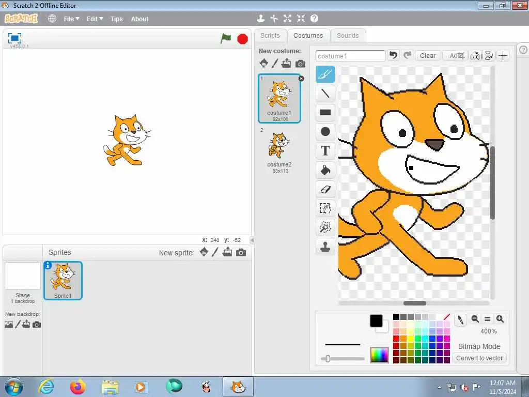Click the red stop button
Viewport: 529px width, 397px height.
(x=243, y=39)
